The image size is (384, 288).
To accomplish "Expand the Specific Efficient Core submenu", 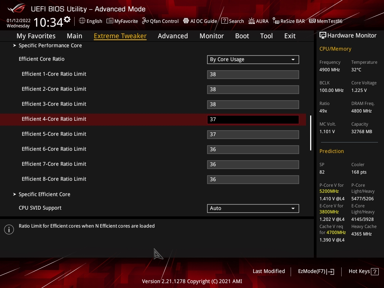I will (x=44, y=194).
